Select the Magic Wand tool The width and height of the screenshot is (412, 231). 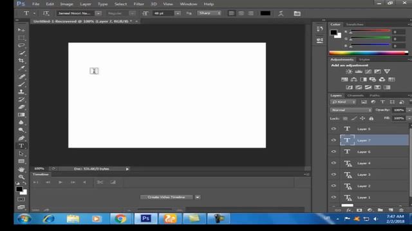(x=21, y=53)
